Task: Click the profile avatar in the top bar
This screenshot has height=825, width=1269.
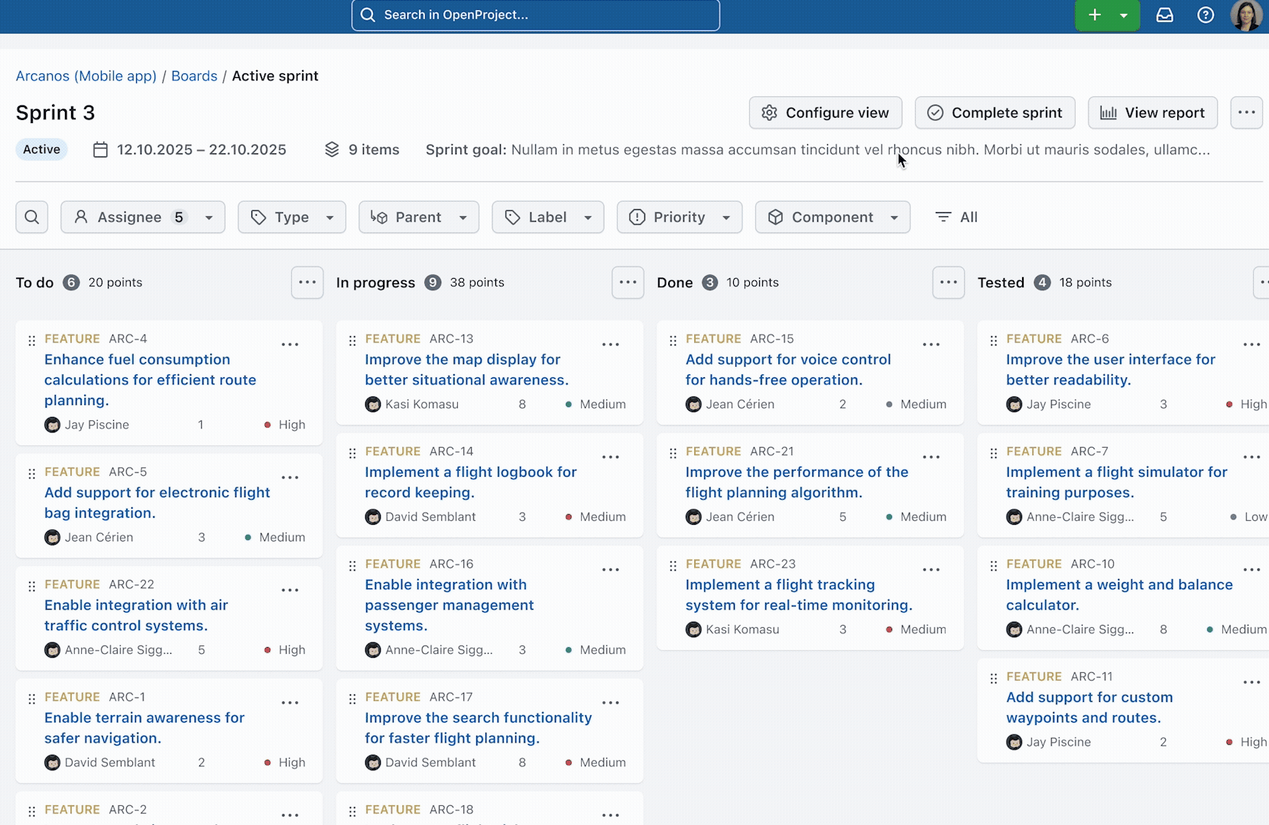Action: point(1248,15)
